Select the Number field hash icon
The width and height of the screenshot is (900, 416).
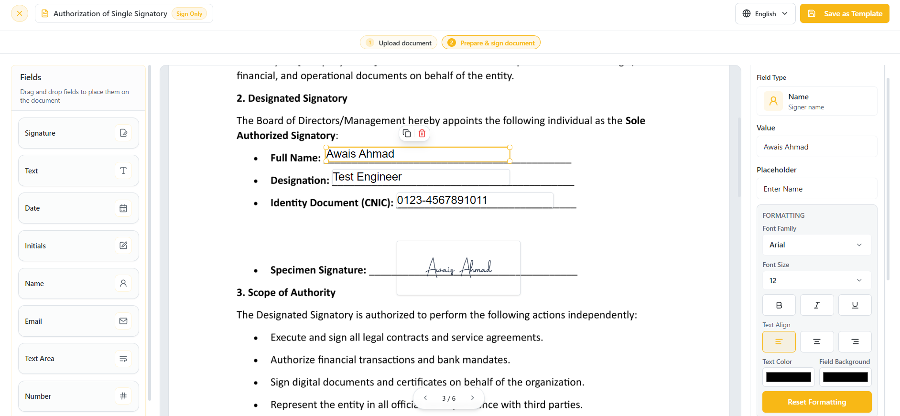coord(123,396)
